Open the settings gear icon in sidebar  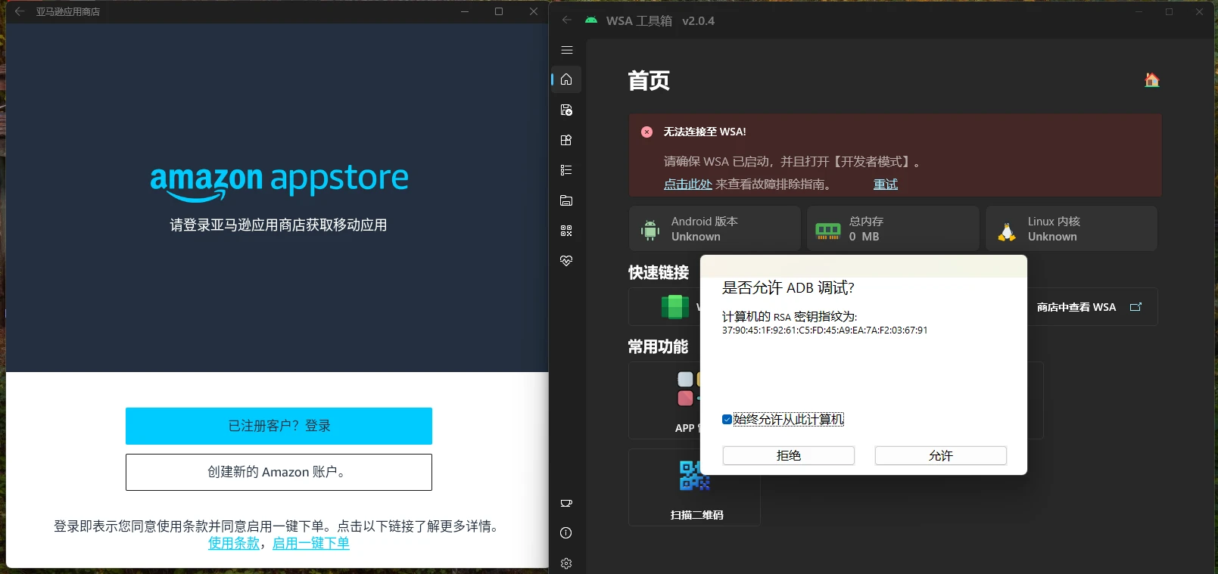[x=566, y=563]
